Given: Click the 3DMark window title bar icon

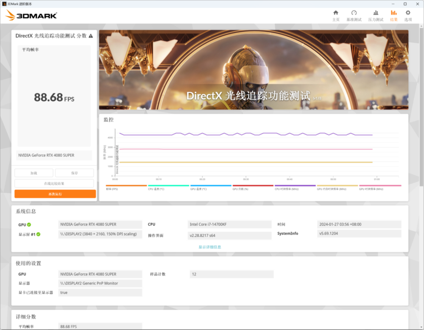Looking at the screenshot, I should click(x=4, y=4).
